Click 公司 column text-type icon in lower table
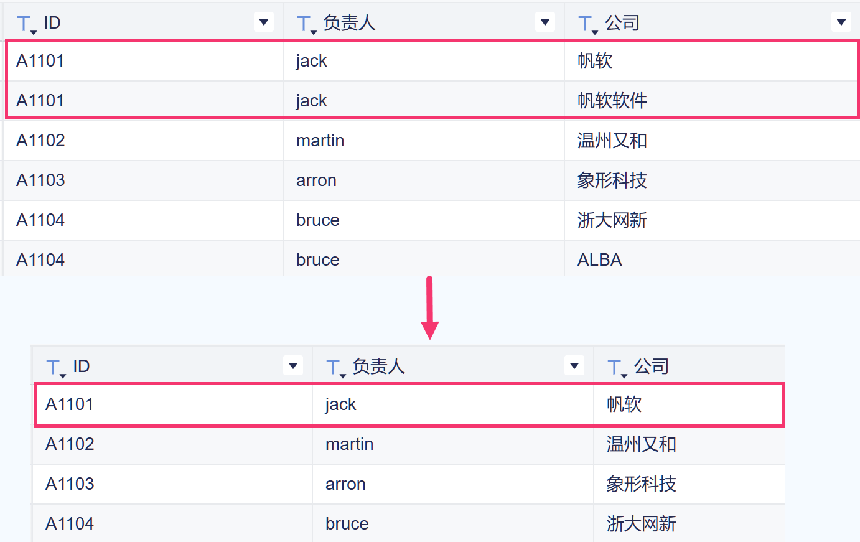The image size is (860, 542). pos(616,368)
